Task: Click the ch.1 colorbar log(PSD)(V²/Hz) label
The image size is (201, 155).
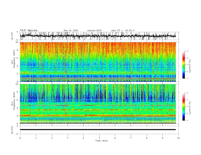Action: (190, 66)
